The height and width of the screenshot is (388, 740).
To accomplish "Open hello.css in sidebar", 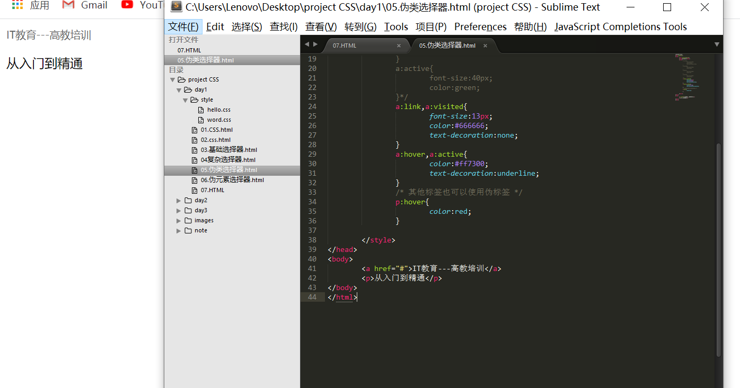I will tap(218, 110).
